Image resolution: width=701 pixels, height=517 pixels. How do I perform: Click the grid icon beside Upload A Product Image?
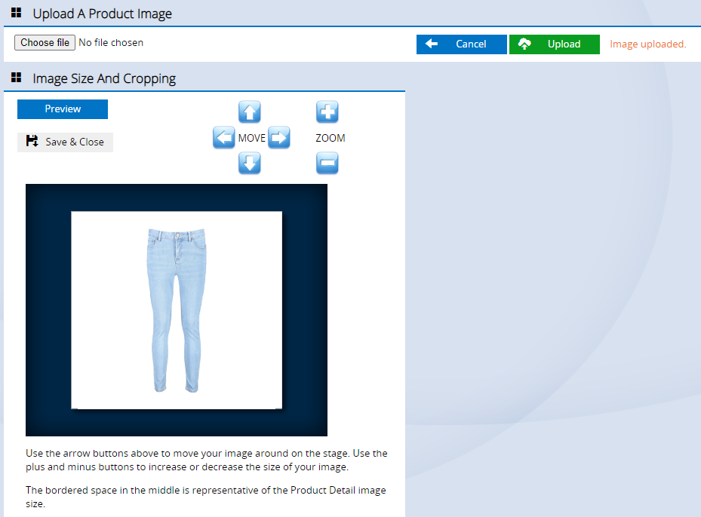16,13
